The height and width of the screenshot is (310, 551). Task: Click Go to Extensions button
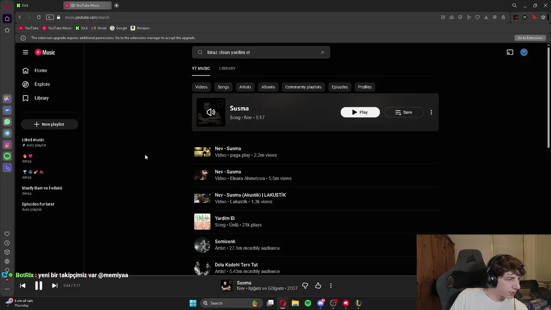tap(530, 38)
